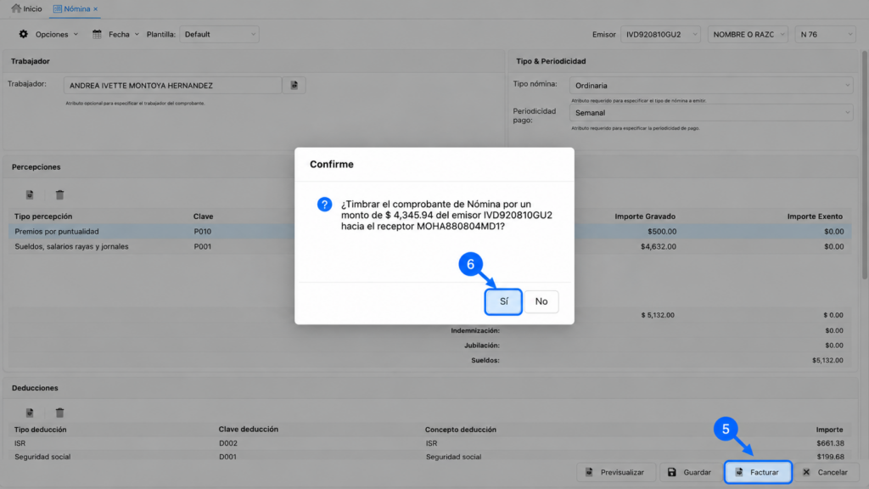Click add percepción document icon
The image size is (869, 489).
30,194
